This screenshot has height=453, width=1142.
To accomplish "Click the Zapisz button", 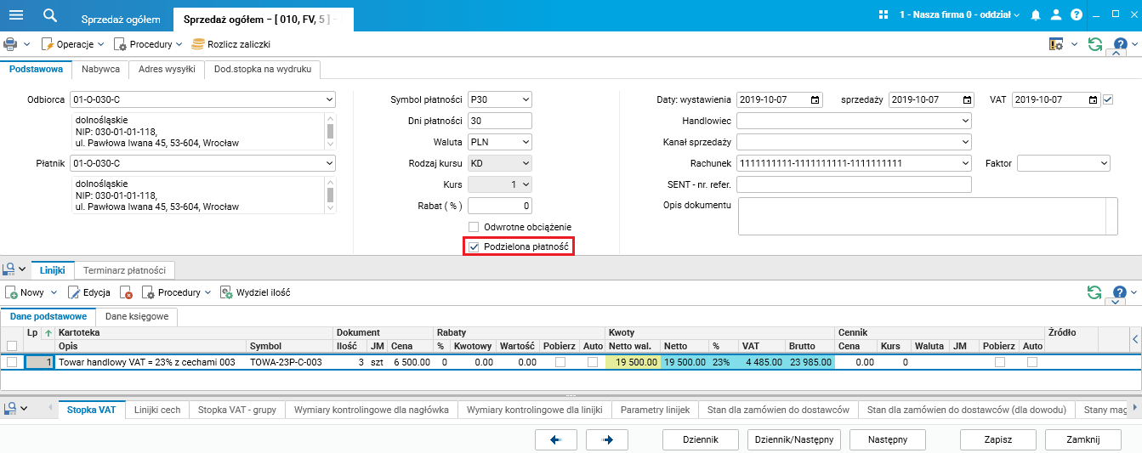I will 997,439.
